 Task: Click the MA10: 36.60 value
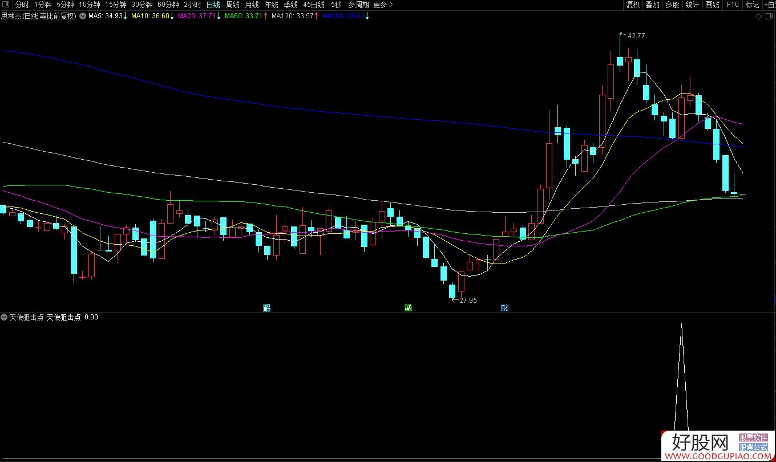click(150, 16)
